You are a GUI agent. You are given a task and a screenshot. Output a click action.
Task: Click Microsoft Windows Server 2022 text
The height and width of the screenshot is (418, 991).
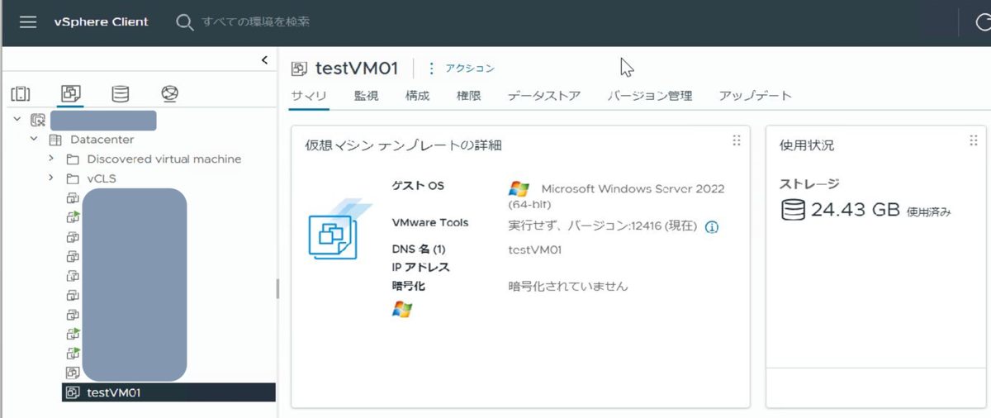(x=617, y=196)
